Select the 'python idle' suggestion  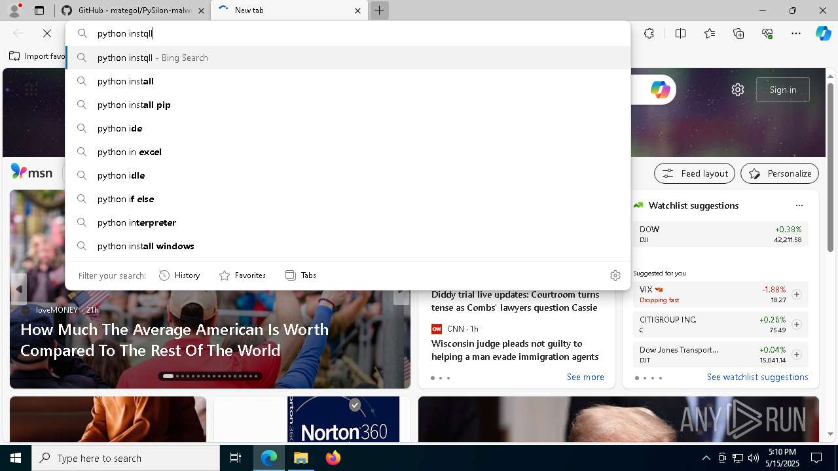pyautogui.click(x=348, y=175)
